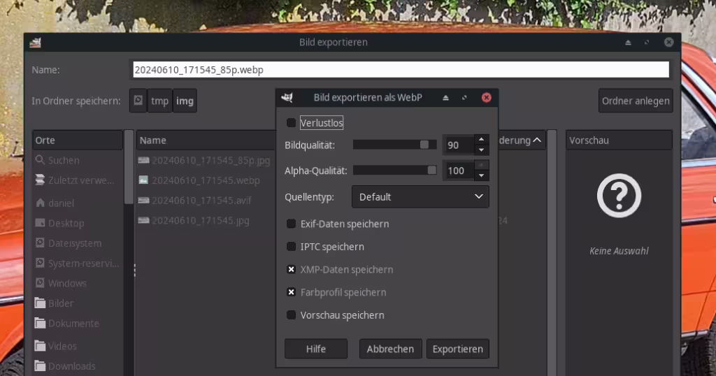Click Abbrechen in WebP dialog

(390, 349)
